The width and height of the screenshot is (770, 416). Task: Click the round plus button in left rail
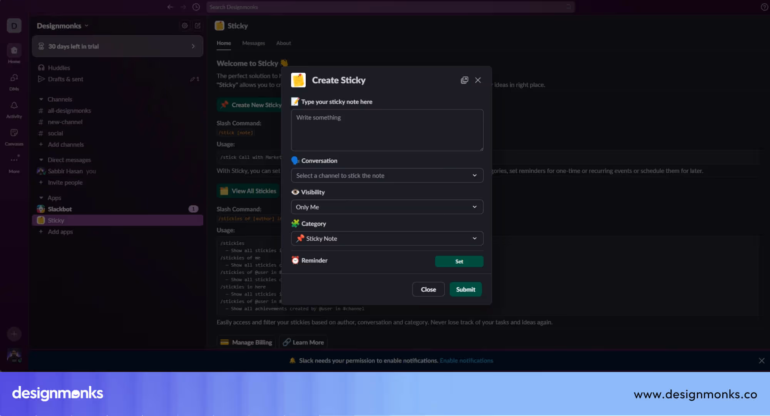(x=14, y=334)
